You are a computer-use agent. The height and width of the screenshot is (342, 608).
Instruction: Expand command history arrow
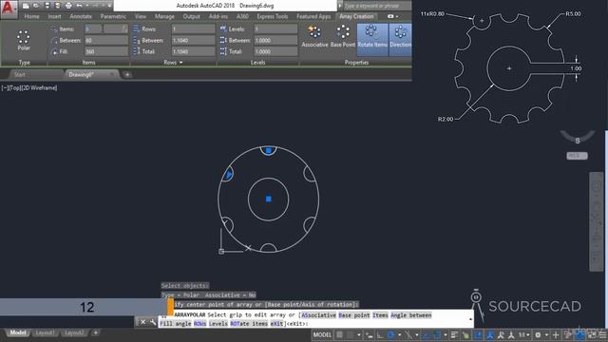click(470, 319)
